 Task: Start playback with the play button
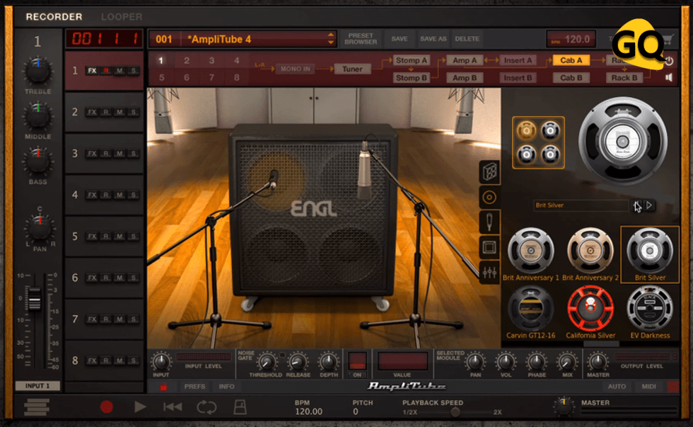pyautogui.click(x=140, y=406)
